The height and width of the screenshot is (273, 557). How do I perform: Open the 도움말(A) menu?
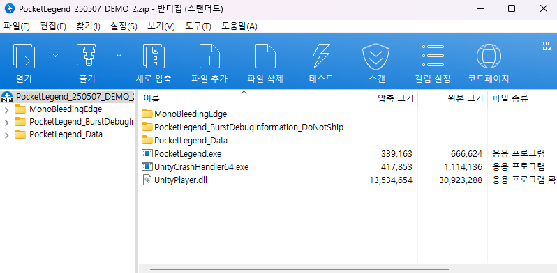239,26
